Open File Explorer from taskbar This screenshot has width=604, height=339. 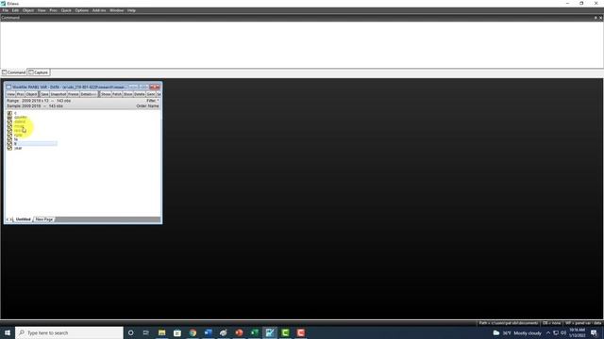coord(161,332)
